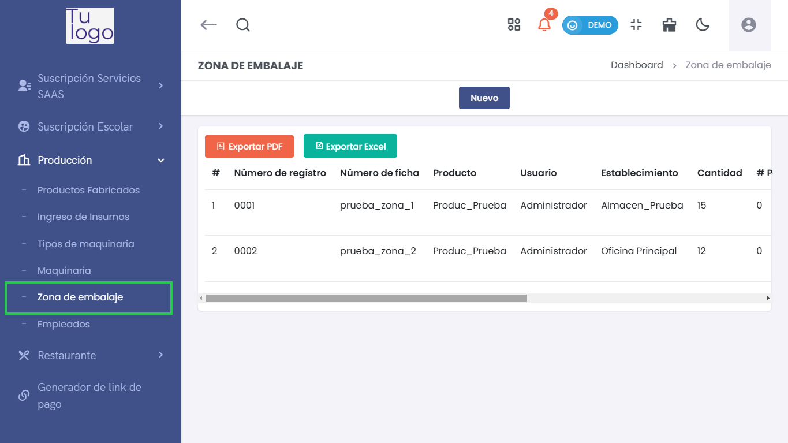This screenshot has width=788, height=443.
Task: Click the table's horizontal scrollbar thumb
Action: click(366, 299)
